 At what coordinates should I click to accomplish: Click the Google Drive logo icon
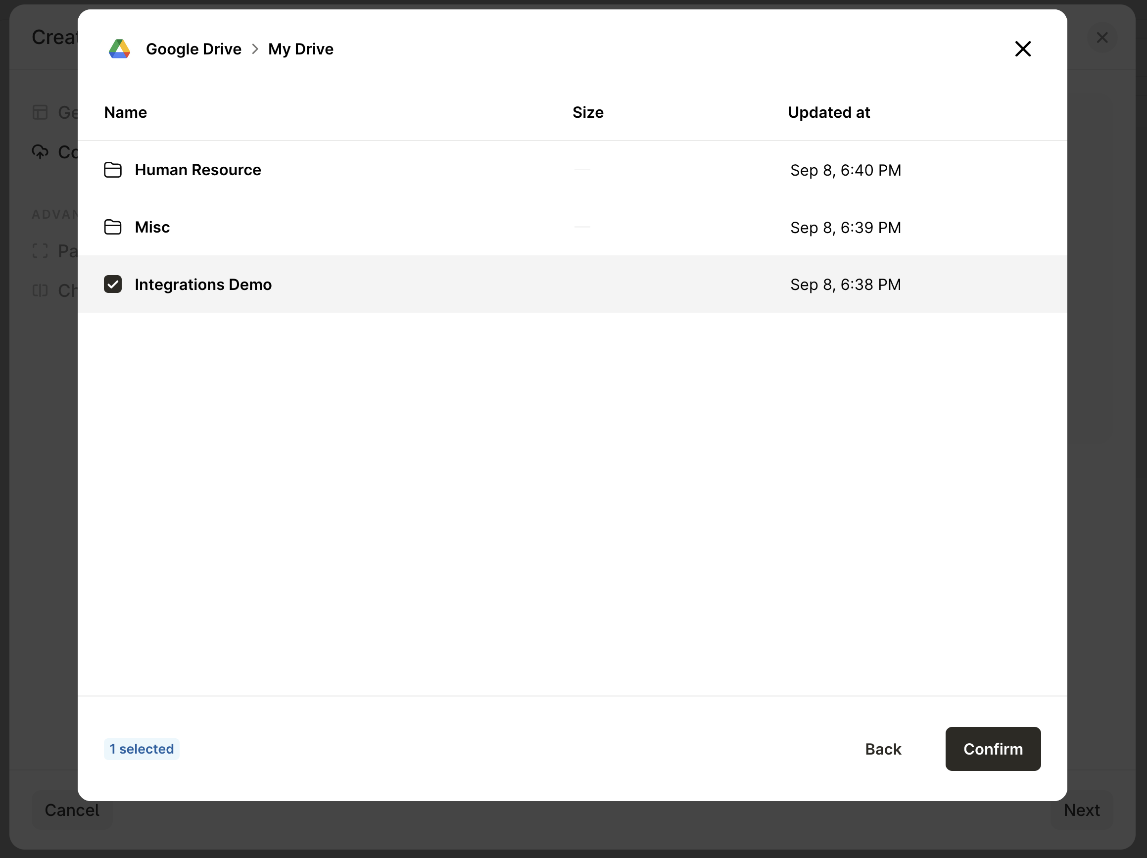tap(119, 48)
